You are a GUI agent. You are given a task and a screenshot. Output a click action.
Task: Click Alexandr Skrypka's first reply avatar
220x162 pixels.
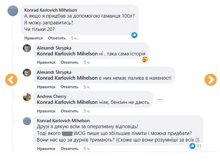coord(27,49)
